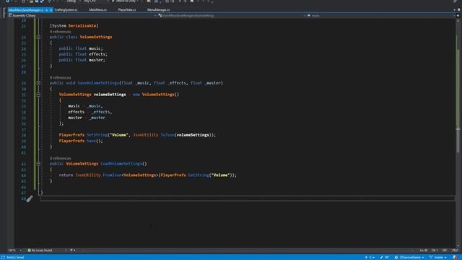Place cursor on VolumeSettings class name declaration

pos(96,37)
